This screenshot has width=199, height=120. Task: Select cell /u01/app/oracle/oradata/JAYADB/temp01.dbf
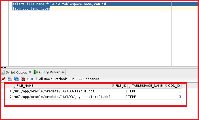(62, 91)
